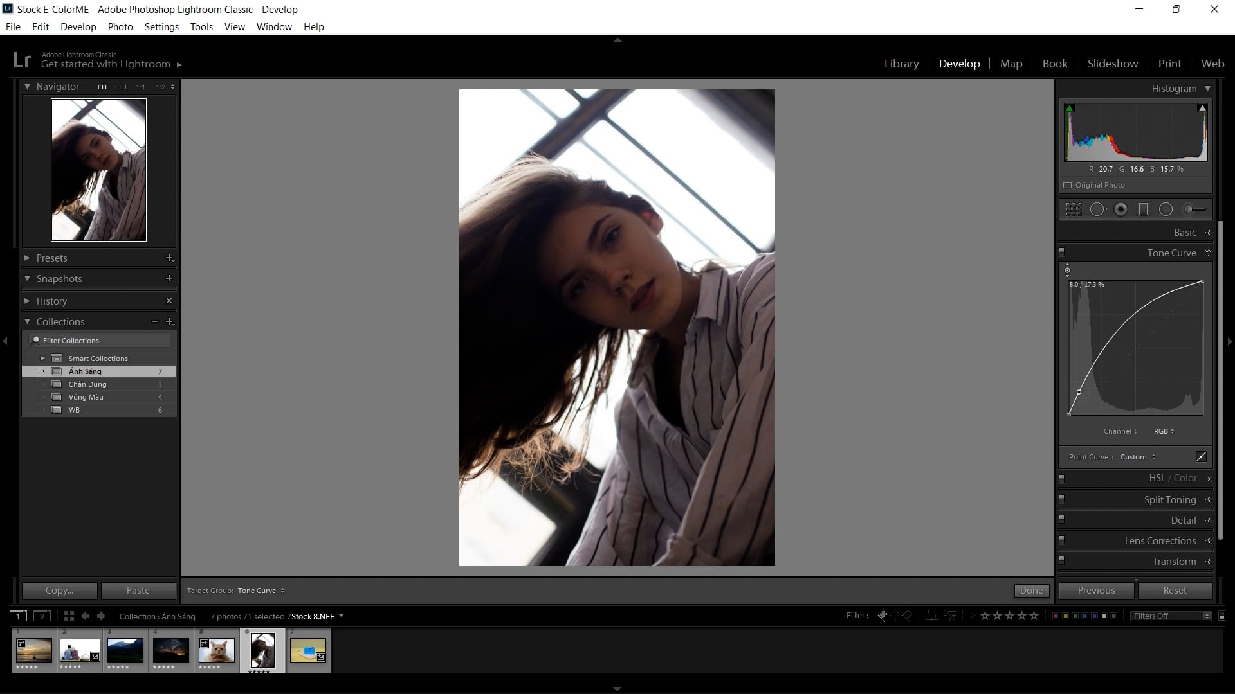This screenshot has height=694, width=1235.
Task: Click the Previous button
Action: pos(1096,591)
